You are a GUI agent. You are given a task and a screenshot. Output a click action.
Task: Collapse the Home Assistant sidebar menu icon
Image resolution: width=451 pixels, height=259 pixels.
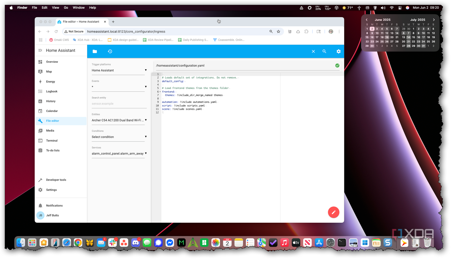pyautogui.click(x=40, y=50)
